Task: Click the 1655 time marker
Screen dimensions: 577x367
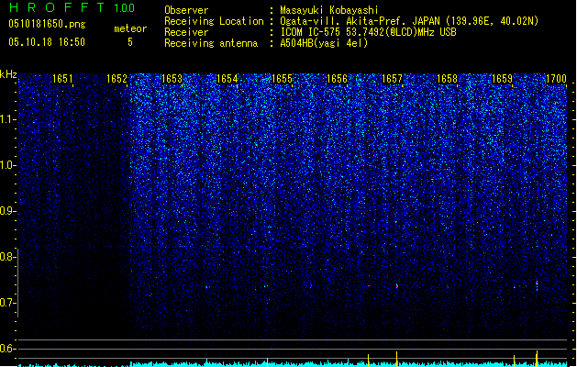Action: (x=282, y=79)
